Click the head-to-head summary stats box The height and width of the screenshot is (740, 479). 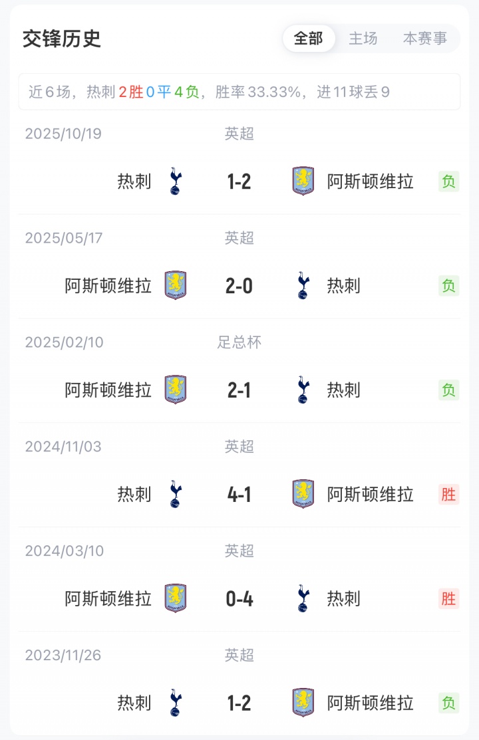pos(239,92)
